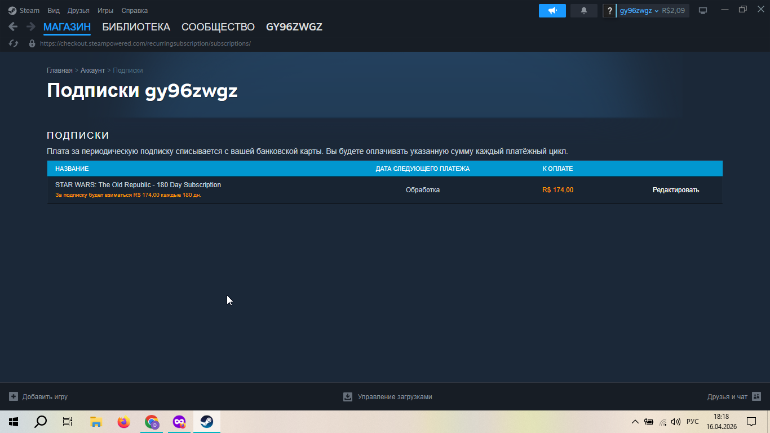This screenshot has width=770, height=433.
Task: Go back with the left arrow
Action: [x=13, y=26]
